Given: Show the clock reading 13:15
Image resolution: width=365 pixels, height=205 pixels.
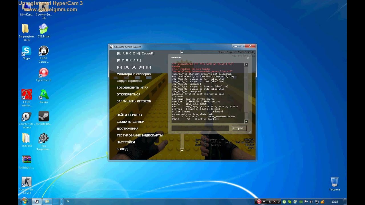Looking at the screenshot, I should click(334, 202).
